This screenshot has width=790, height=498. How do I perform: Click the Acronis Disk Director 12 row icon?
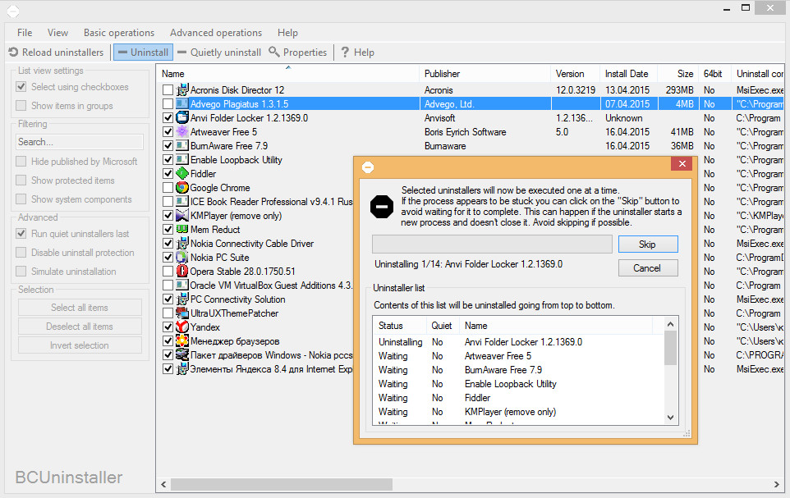click(181, 90)
